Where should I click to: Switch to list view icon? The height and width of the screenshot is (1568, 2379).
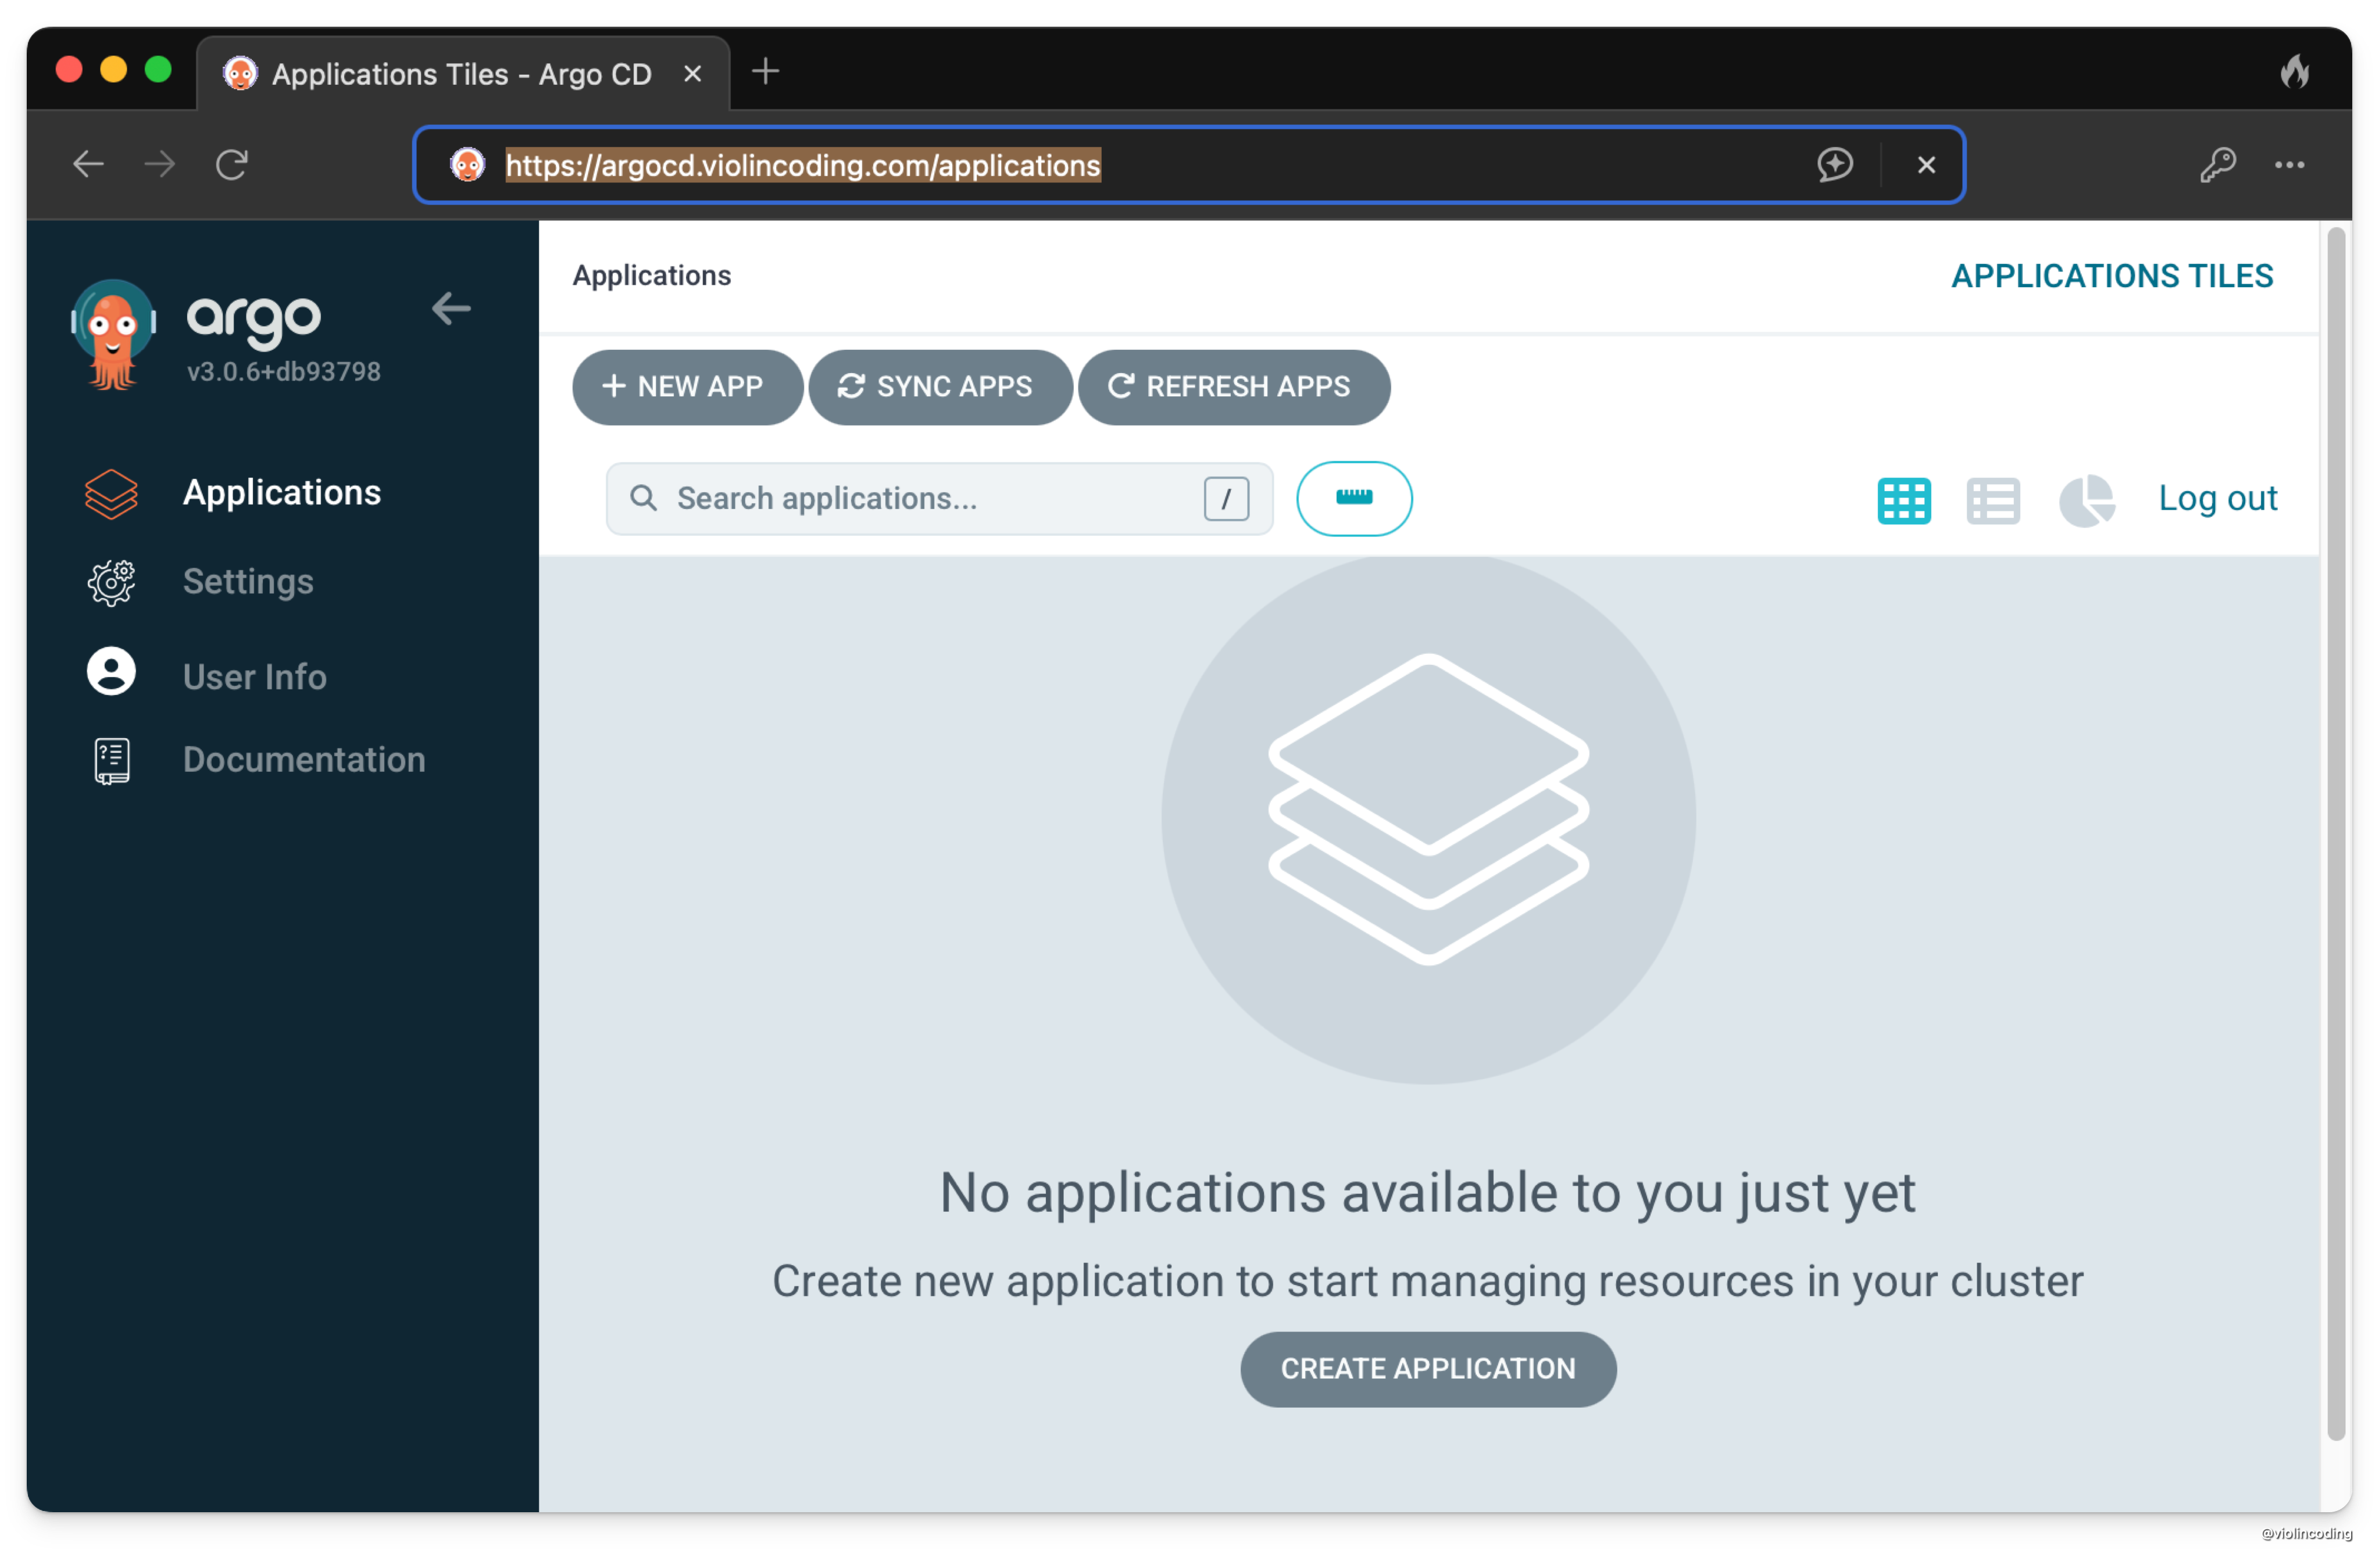1992,500
